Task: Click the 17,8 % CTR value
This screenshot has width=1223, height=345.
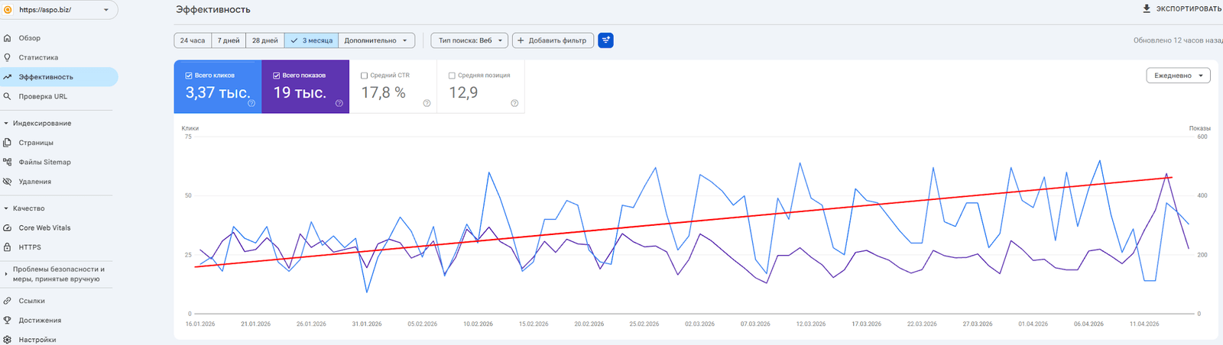Action: coord(383,92)
